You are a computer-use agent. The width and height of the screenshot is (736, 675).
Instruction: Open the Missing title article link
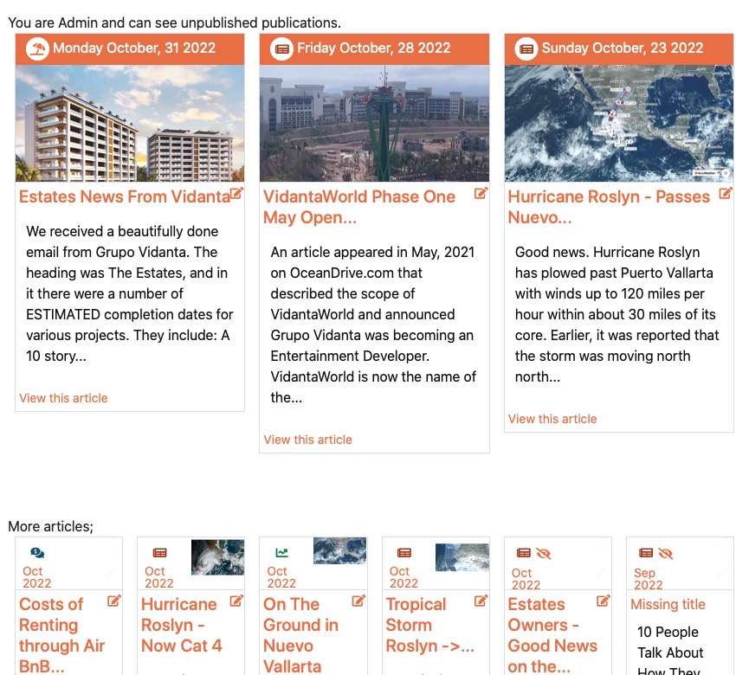668,604
